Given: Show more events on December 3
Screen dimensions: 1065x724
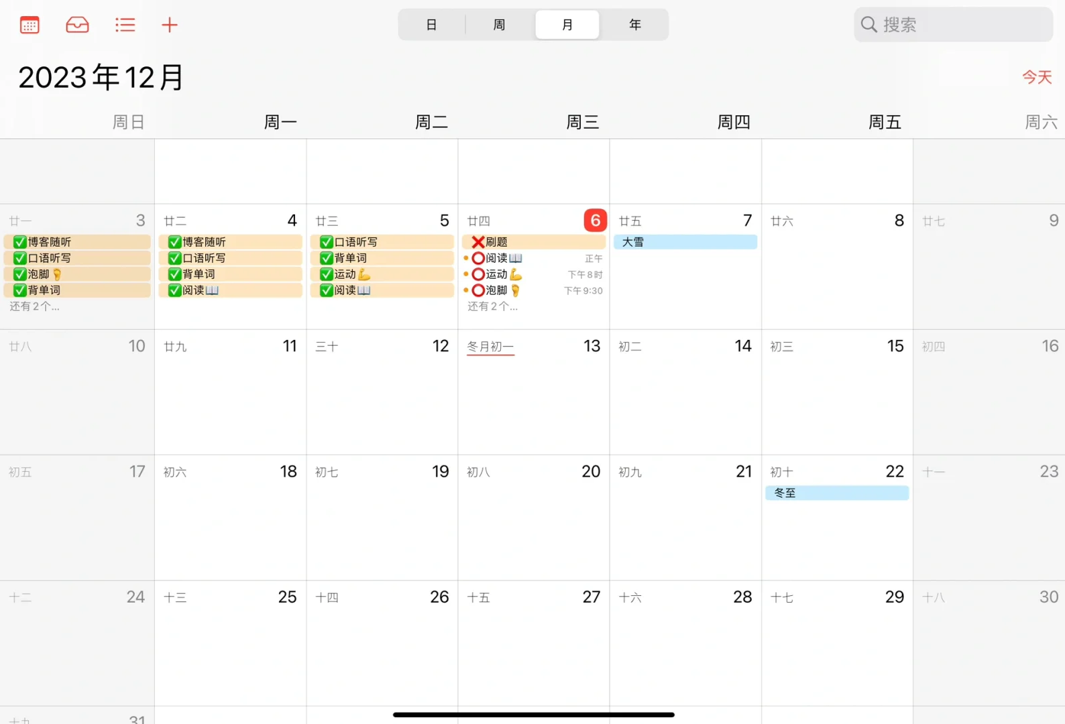Looking at the screenshot, I should click(34, 306).
